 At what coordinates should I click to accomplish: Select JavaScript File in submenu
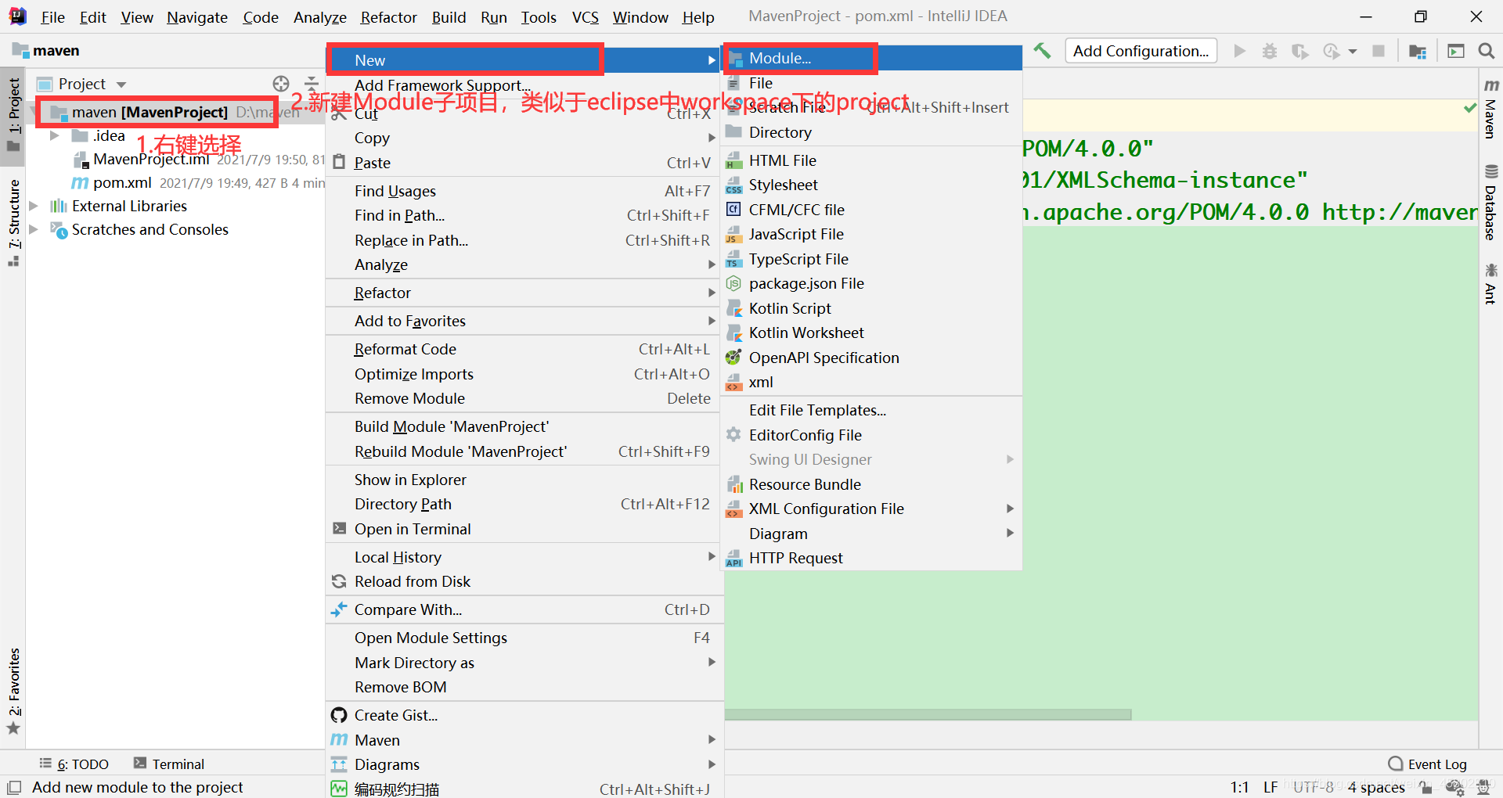[x=872, y=234]
